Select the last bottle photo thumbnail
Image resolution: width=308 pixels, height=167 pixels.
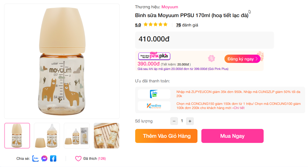click(106, 135)
